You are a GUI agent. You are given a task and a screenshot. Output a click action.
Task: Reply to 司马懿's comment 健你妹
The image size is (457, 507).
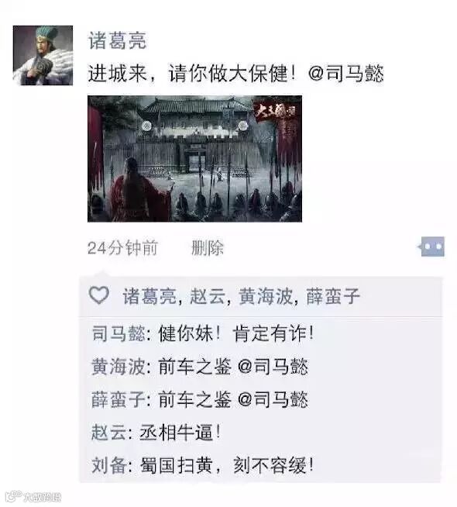(x=202, y=333)
